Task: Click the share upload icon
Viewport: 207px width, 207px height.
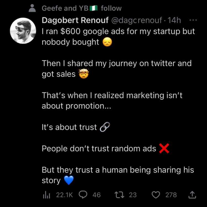Action: [192, 195]
